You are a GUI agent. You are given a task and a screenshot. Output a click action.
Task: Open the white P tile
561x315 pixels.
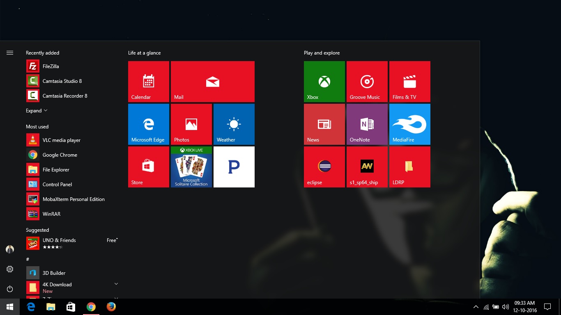(234, 167)
